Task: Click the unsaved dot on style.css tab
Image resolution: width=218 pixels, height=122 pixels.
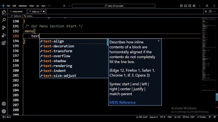Action: click(x=44, y=12)
